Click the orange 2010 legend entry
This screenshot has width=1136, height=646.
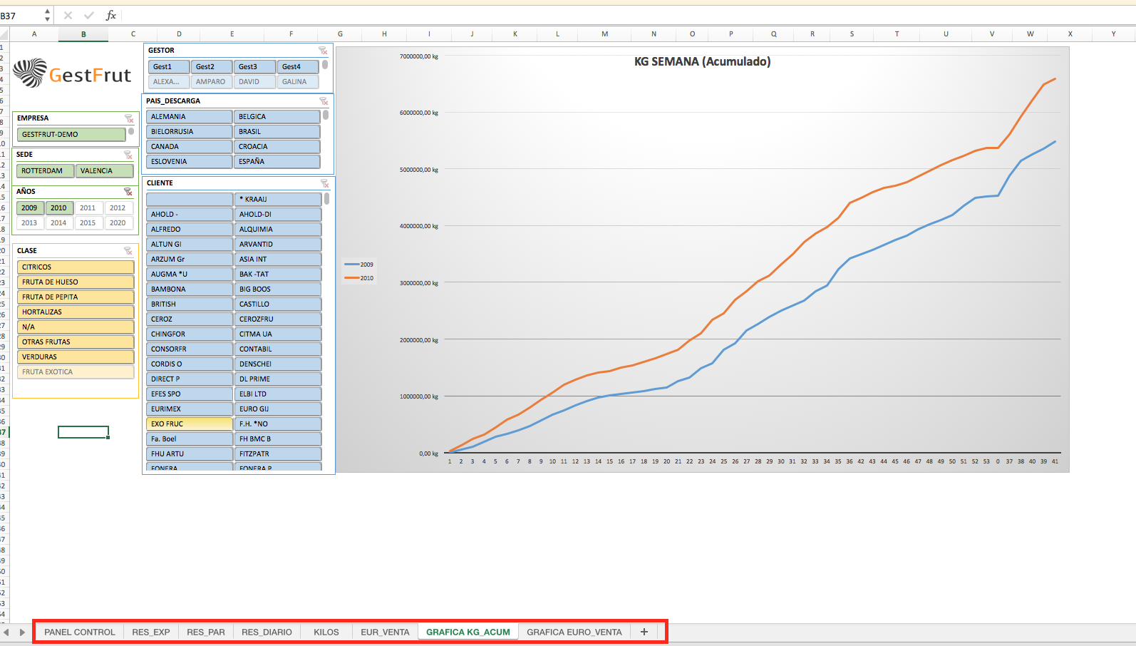click(360, 278)
